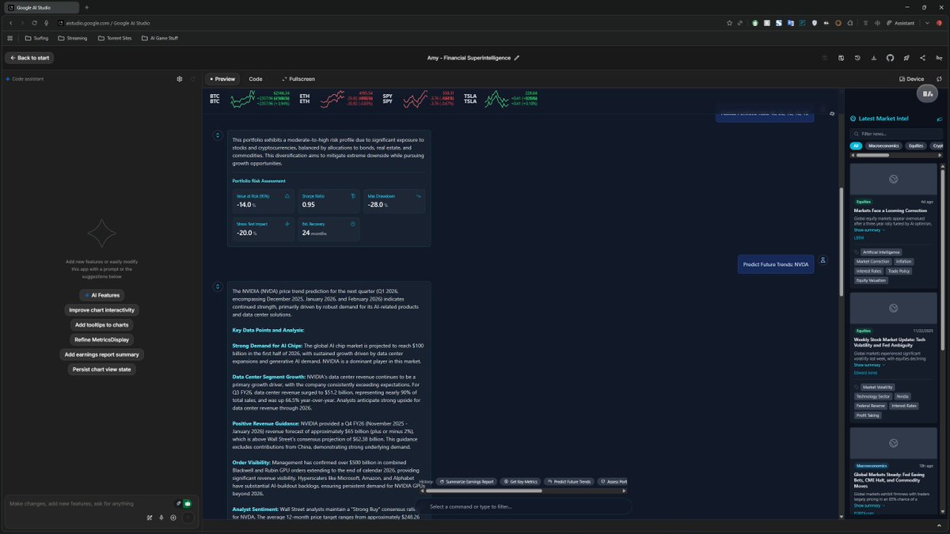Click Add tooltips to charts suggestion
Viewport: 950px width, 534px height.
pos(101,325)
